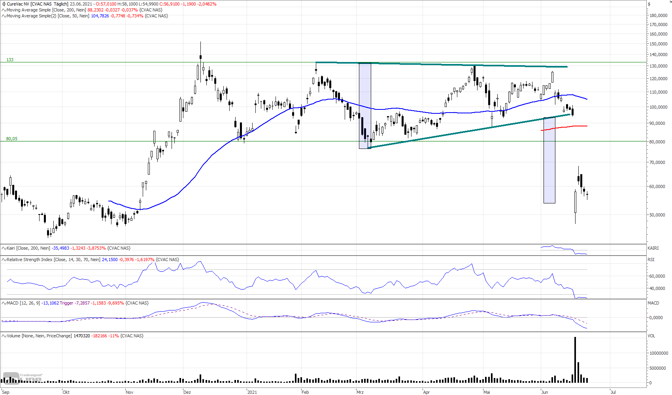Screen dimensions: 672x395
Task: Click the 60,0000 RSI axis value
Action: coord(657,276)
